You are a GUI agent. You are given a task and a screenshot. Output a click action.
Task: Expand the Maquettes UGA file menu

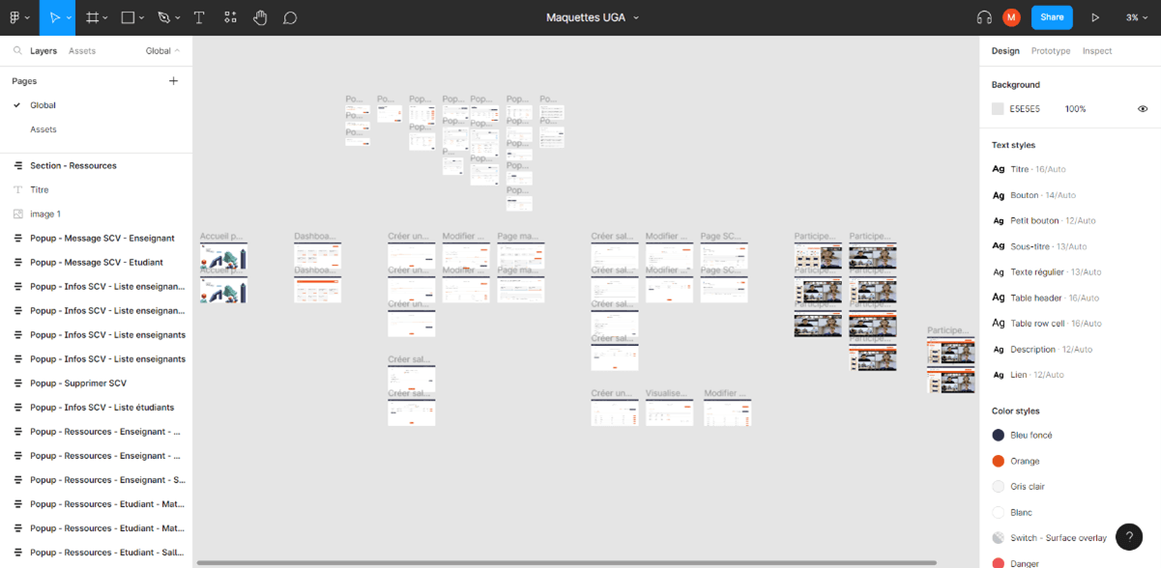pyautogui.click(x=636, y=17)
